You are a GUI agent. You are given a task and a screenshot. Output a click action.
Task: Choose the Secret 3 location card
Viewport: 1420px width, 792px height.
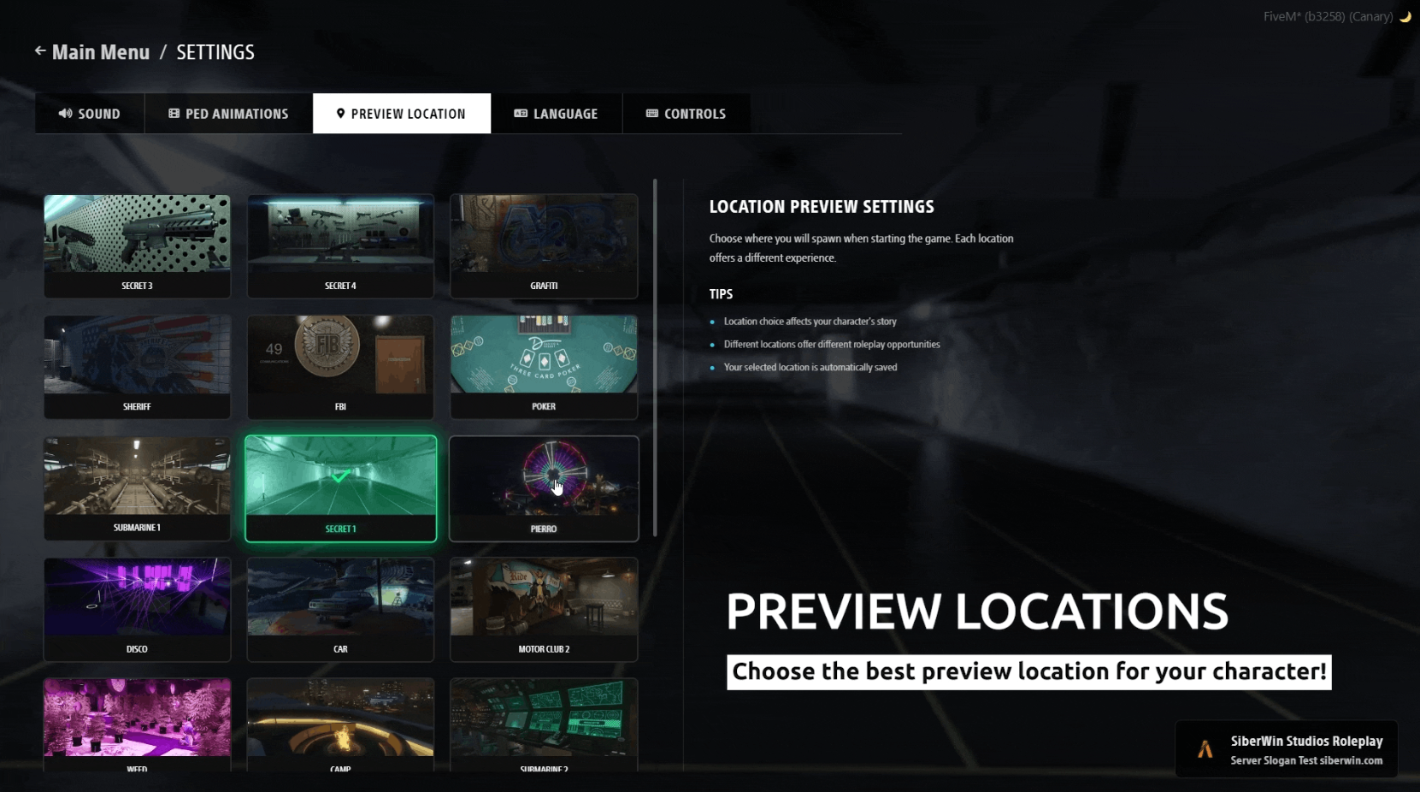pos(137,246)
